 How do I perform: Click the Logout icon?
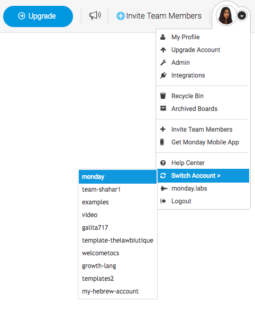[x=163, y=201]
